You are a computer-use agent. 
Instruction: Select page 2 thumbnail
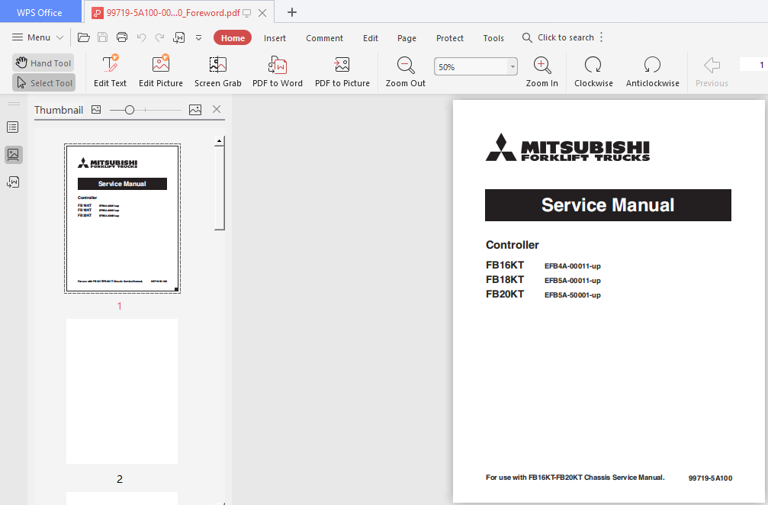pos(122,391)
